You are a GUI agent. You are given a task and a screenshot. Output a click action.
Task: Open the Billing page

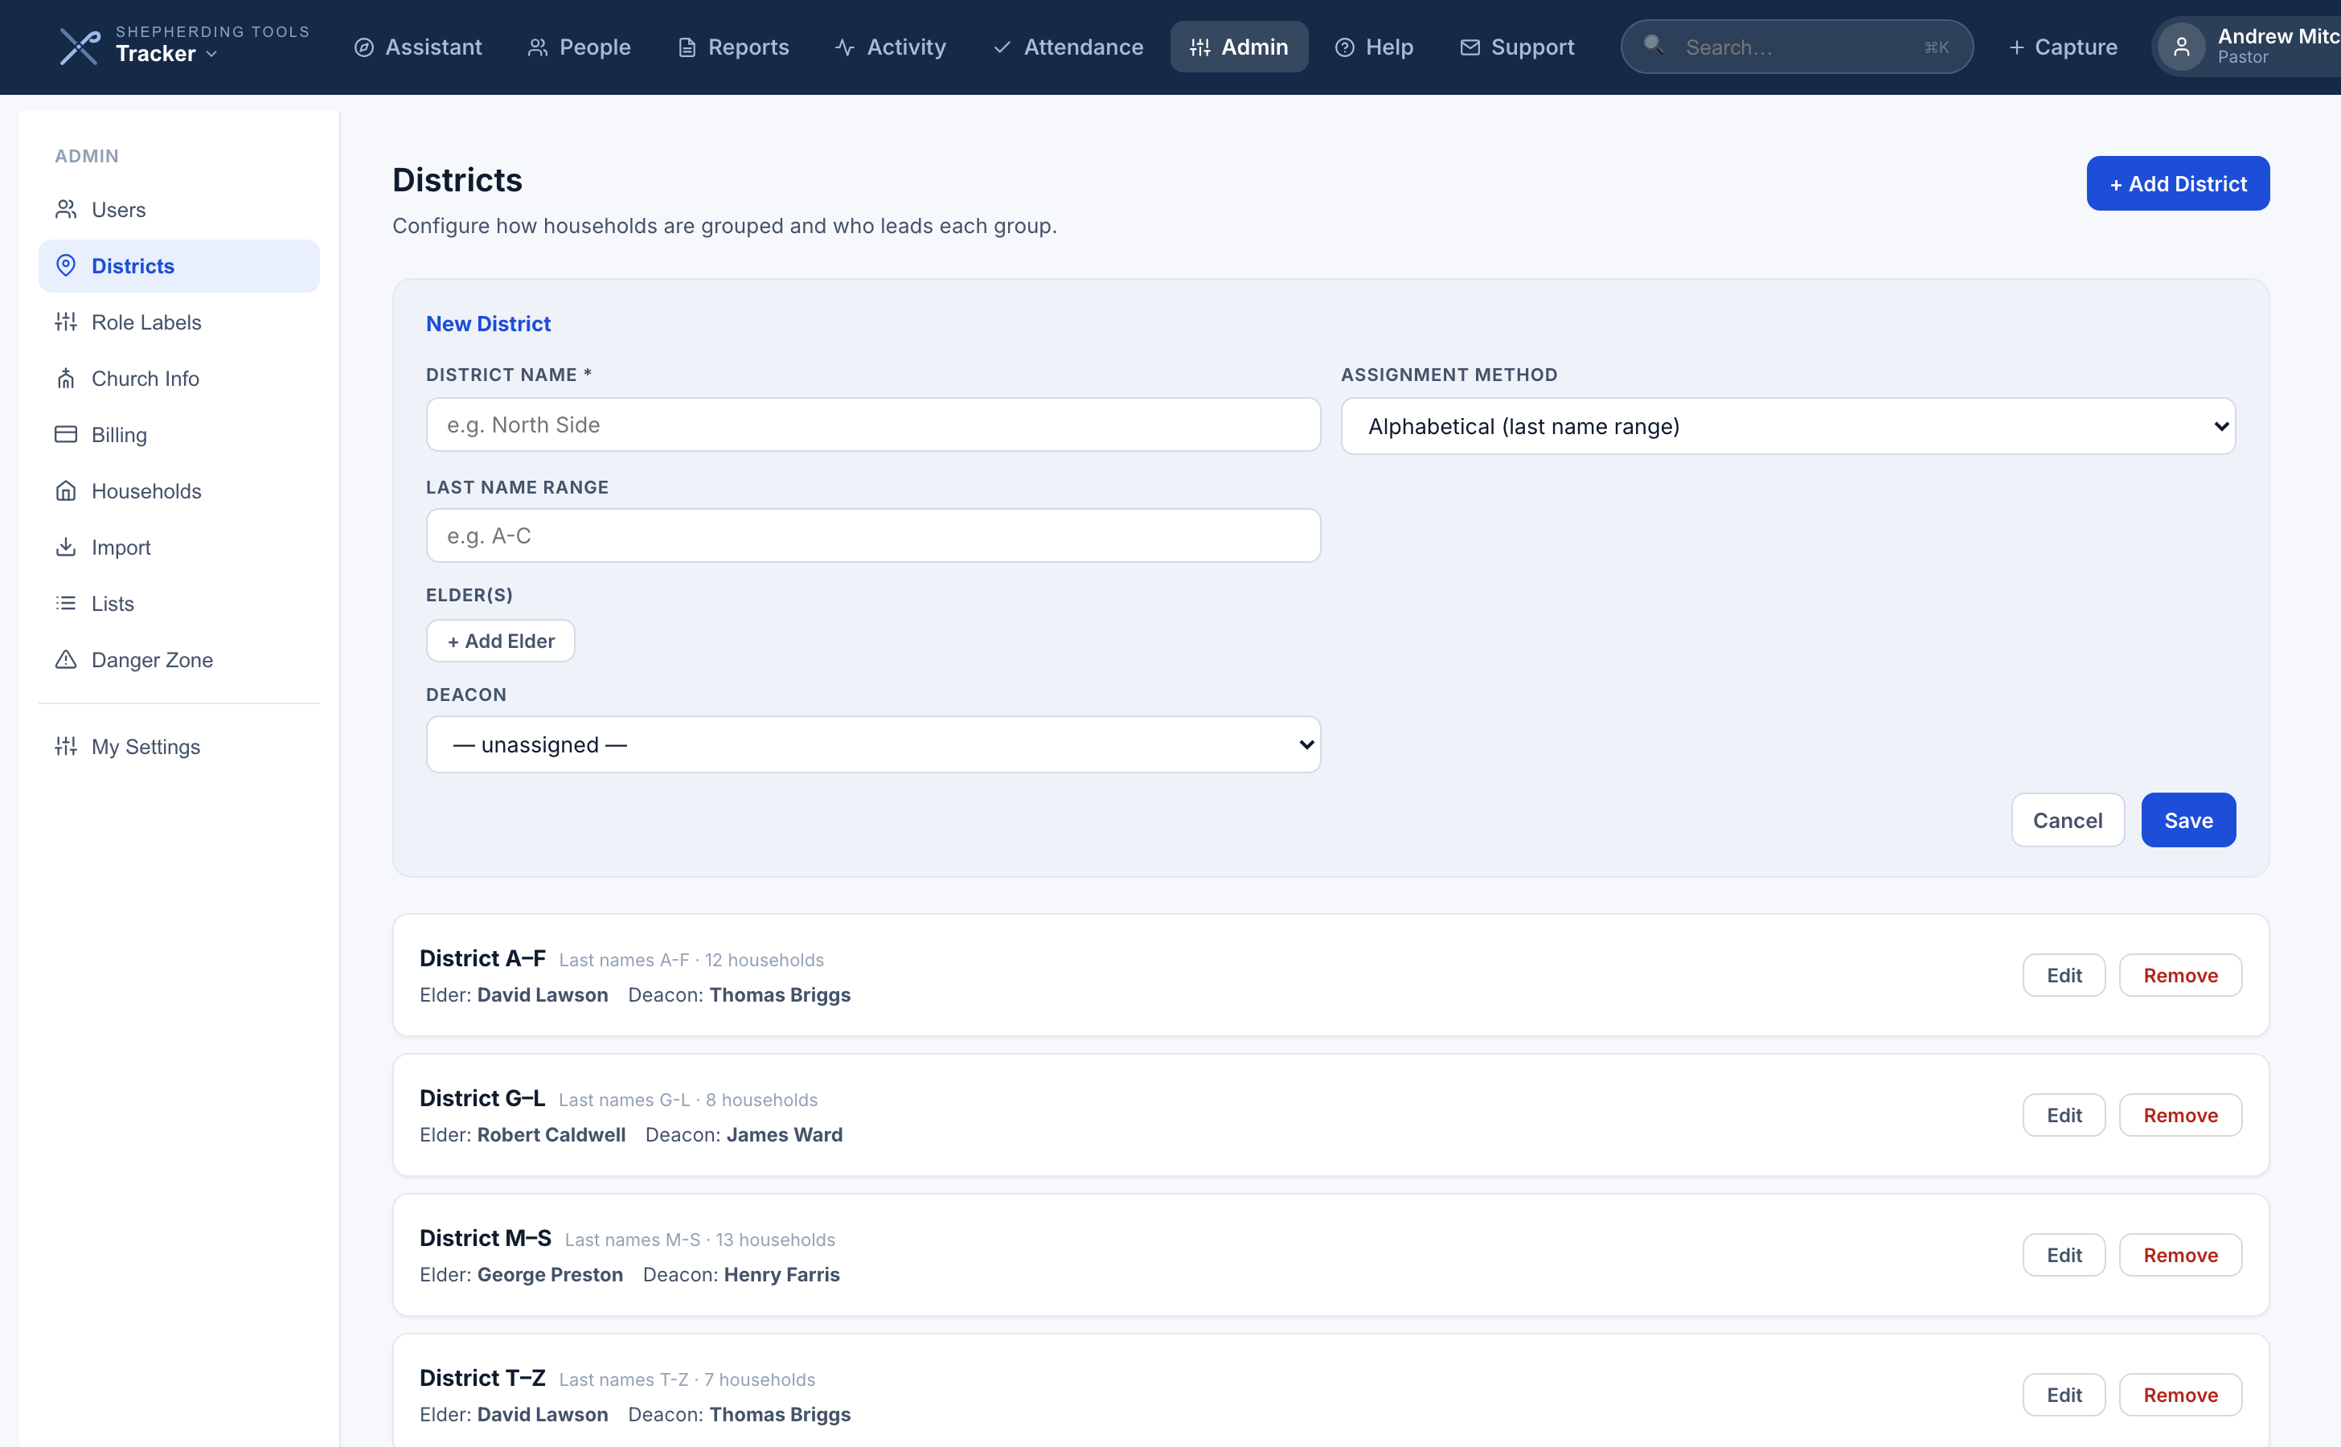(179, 434)
